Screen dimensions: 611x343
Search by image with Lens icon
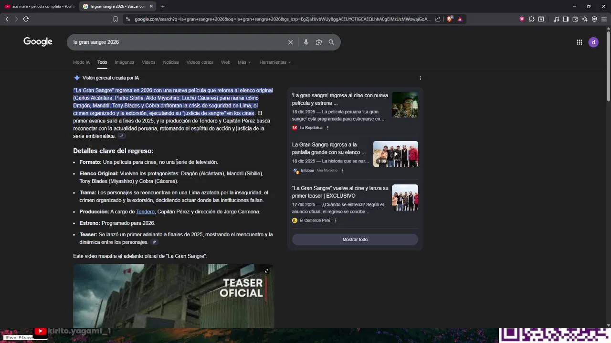(x=318, y=42)
